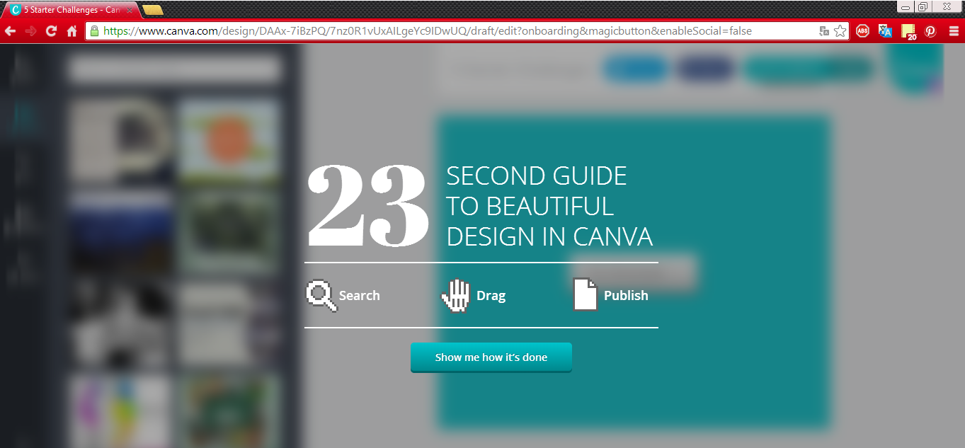Image resolution: width=965 pixels, height=448 pixels.
Task: Click the Drag hand icon
Action: pyautogui.click(x=455, y=296)
